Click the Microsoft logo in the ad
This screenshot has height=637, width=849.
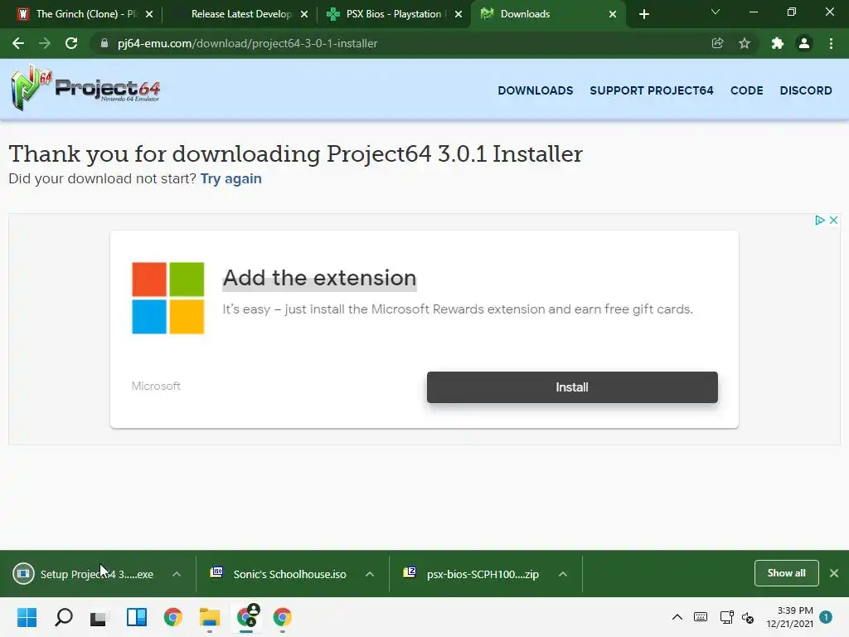point(167,298)
